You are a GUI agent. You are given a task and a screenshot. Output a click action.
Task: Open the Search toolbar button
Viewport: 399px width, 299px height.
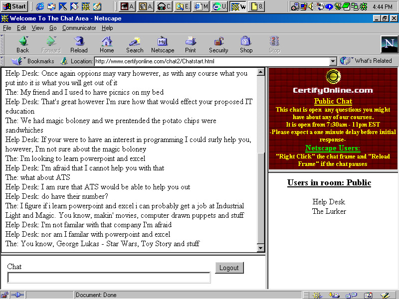(x=135, y=44)
